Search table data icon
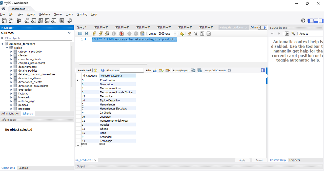Viewport: 324px width, 171px height. tap(62, 20)
